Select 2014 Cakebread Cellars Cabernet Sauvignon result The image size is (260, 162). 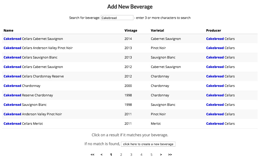tap(130, 39)
